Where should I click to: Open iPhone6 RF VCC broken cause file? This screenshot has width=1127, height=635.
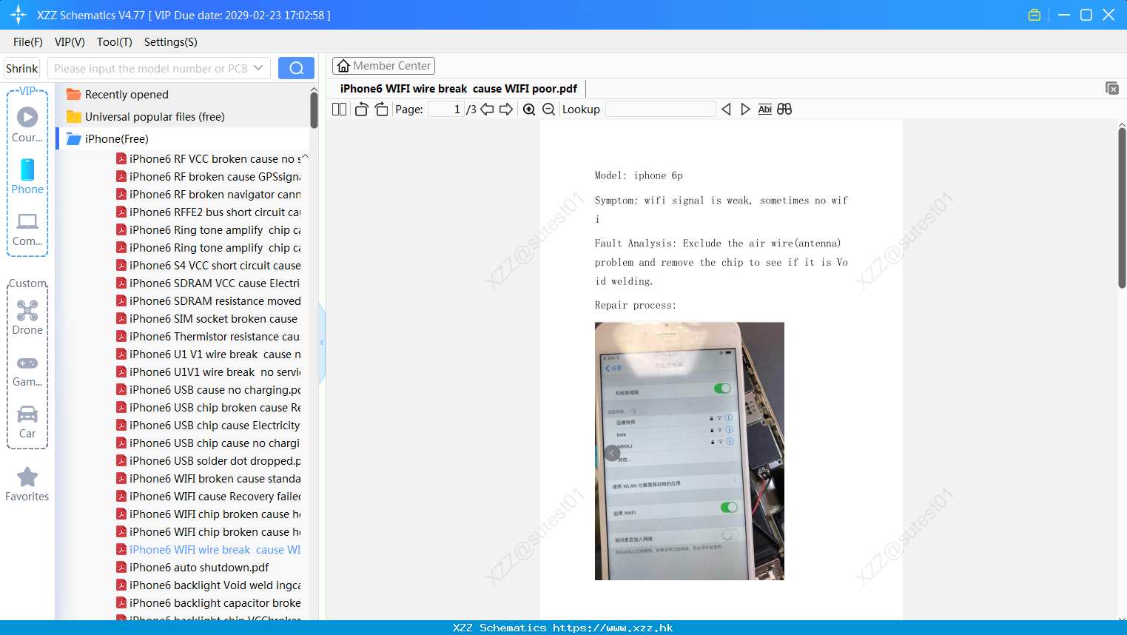208,159
